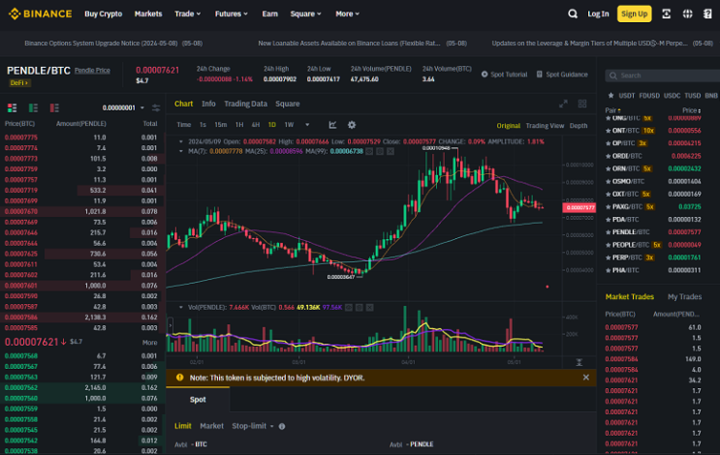Favorite the PENDLE/BTC pair star

click(x=608, y=232)
